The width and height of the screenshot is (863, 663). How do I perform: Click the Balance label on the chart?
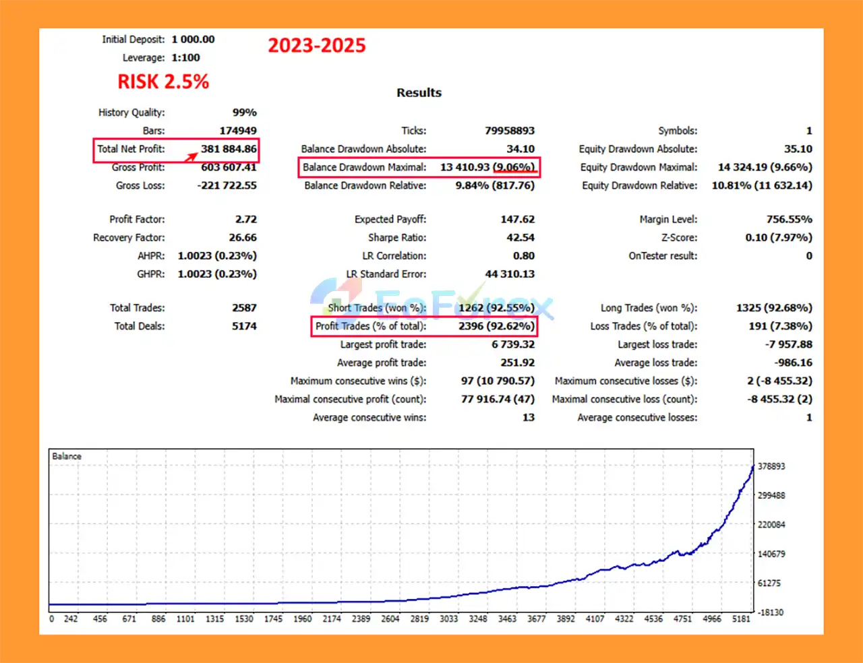coord(67,456)
